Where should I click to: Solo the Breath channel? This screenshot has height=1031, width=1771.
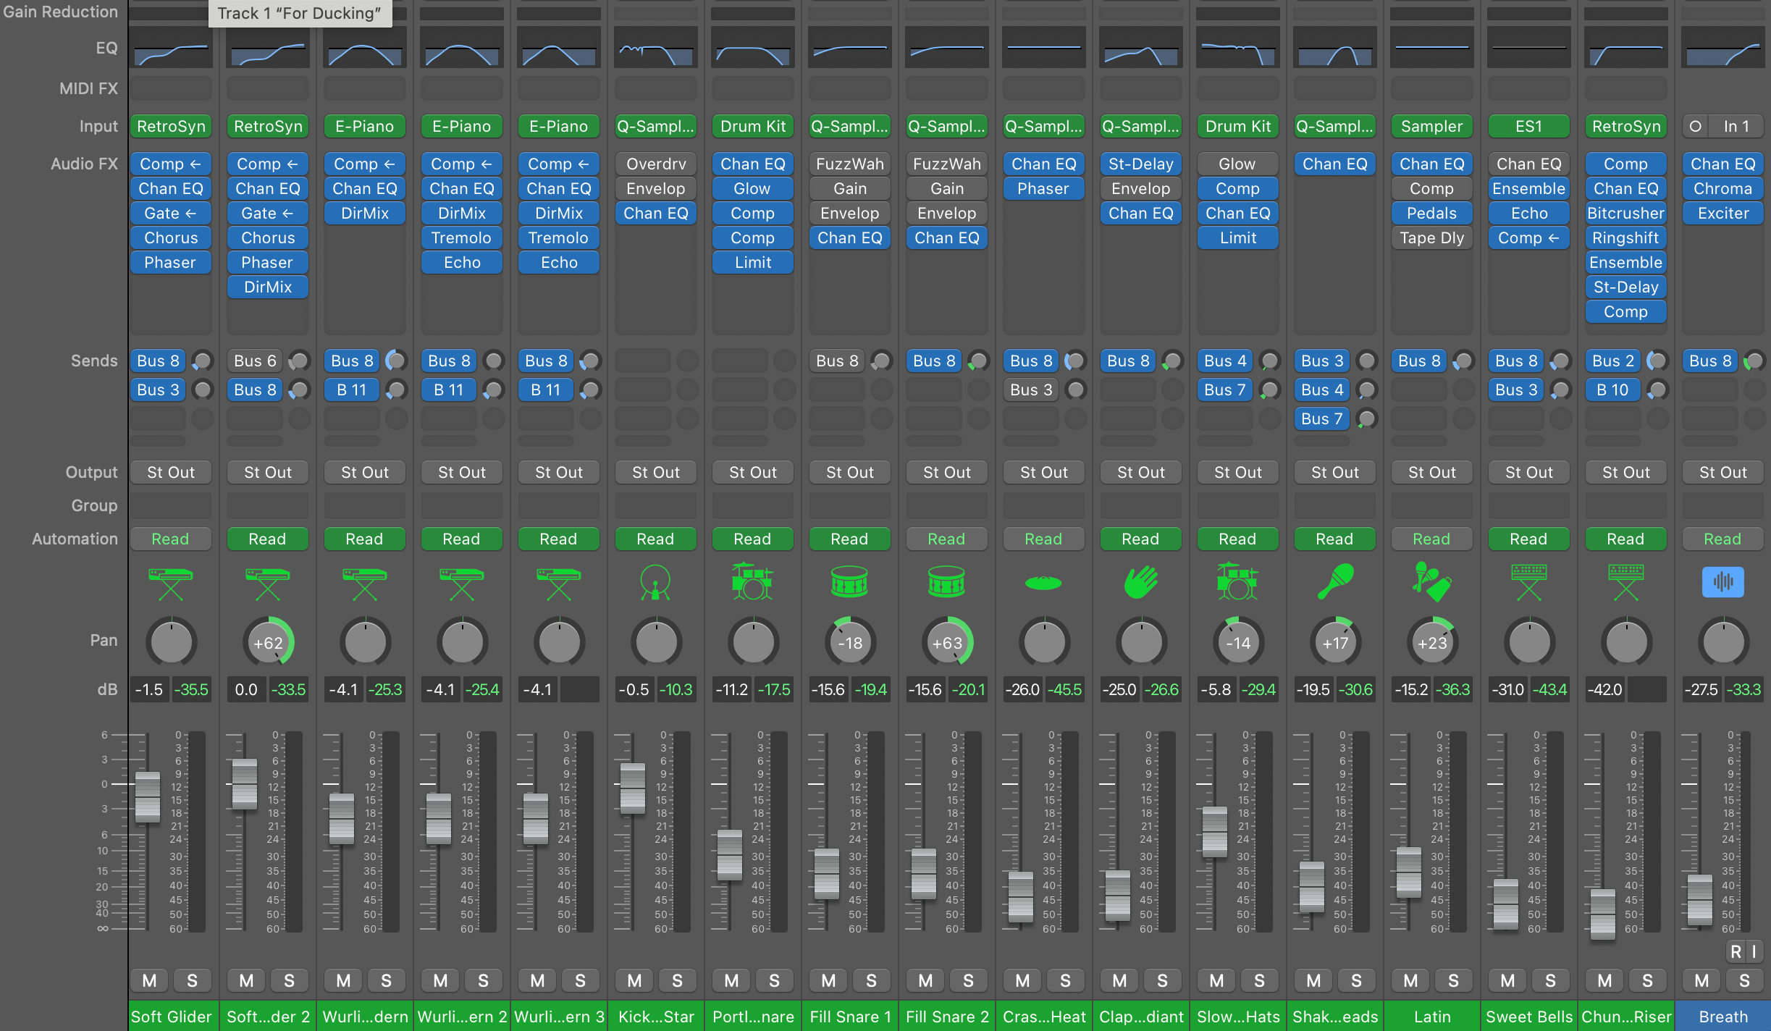click(x=1744, y=980)
